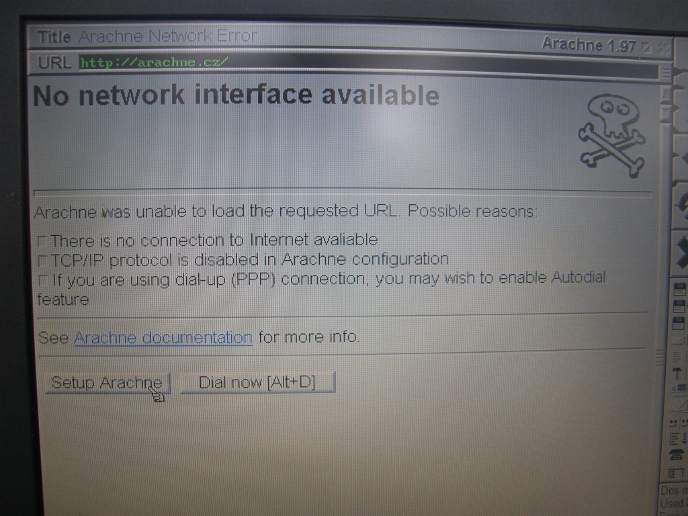This screenshot has height=516, width=688.
Task: Open the hammer setup tool icon
Action: pyautogui.click(x=677, y=374)
